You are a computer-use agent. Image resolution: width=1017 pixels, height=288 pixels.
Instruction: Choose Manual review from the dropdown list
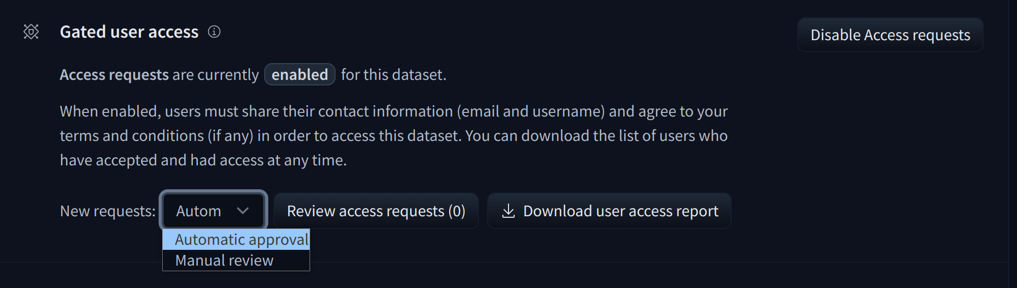click(x=224, y=261)
